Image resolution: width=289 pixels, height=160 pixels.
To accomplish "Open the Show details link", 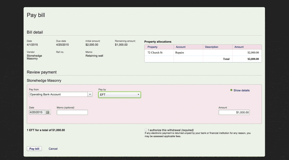I will tap(241, 90).
